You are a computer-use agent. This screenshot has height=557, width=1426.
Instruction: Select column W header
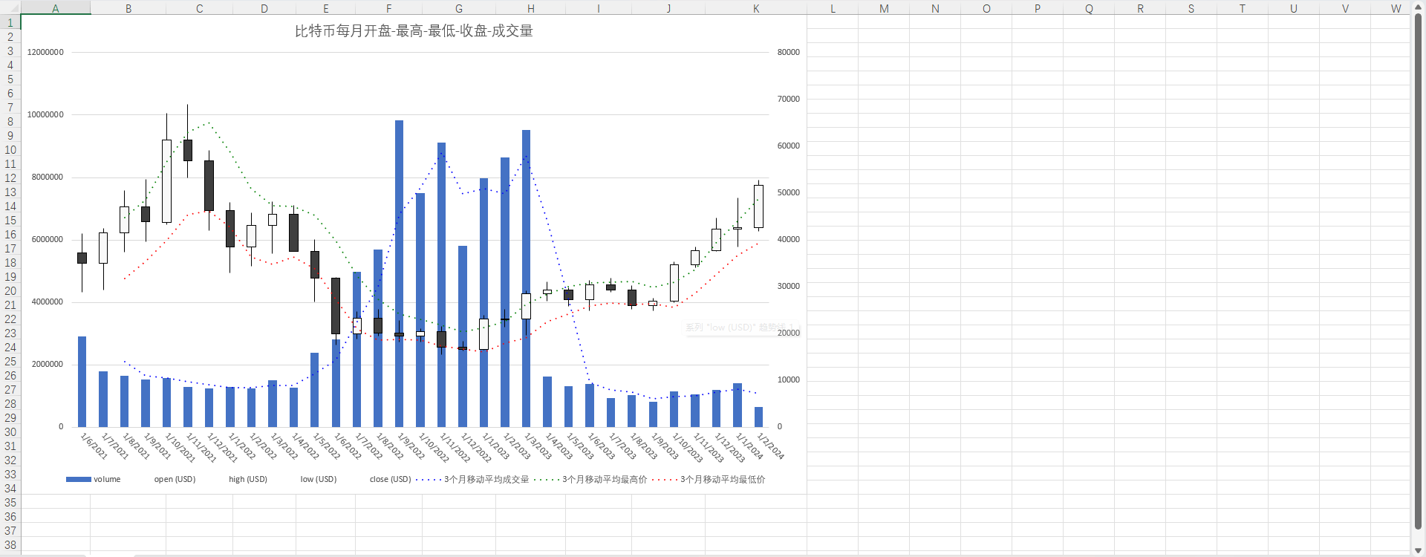[x=1390, y=8]
